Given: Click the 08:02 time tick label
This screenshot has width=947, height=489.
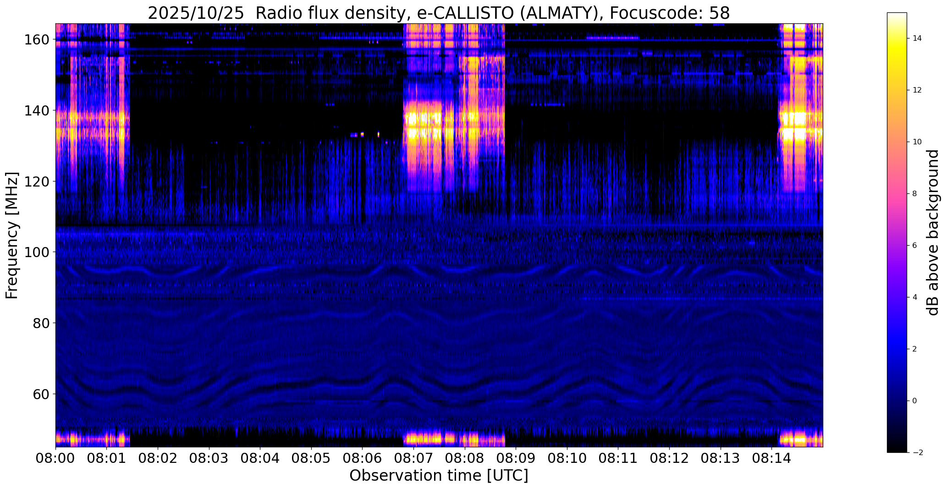Looking at the screenshot, I should point(158,458).
